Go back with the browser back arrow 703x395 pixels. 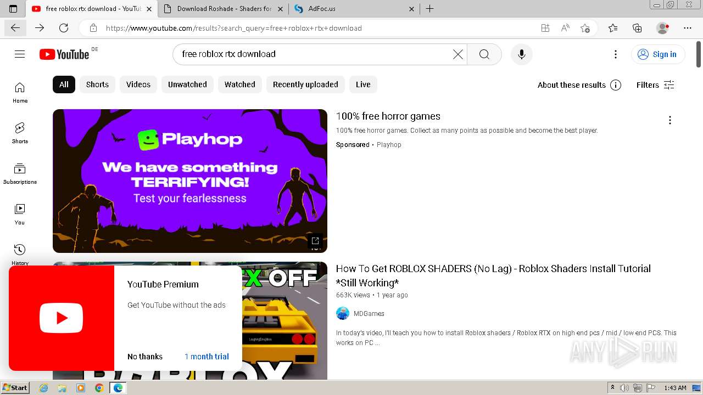pyautogui.click(x=15, y=28)
